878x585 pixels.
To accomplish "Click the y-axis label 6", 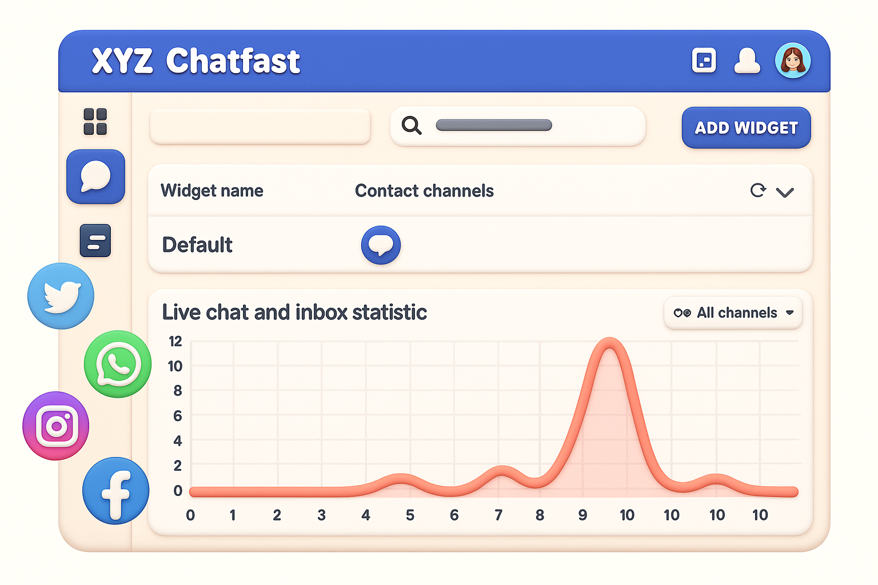I will click(178, 416).
